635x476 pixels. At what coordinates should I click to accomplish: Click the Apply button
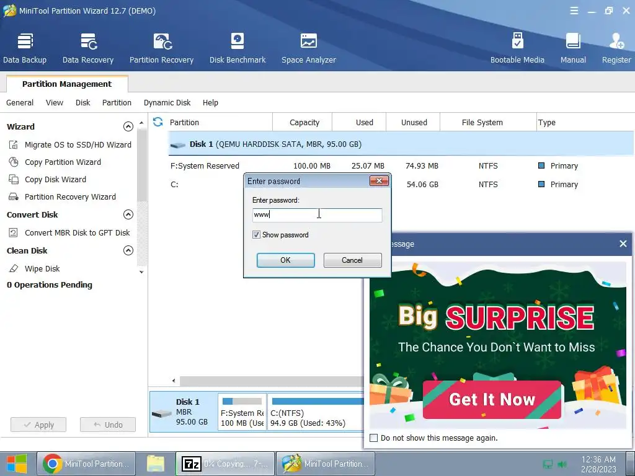coord(38,425)
